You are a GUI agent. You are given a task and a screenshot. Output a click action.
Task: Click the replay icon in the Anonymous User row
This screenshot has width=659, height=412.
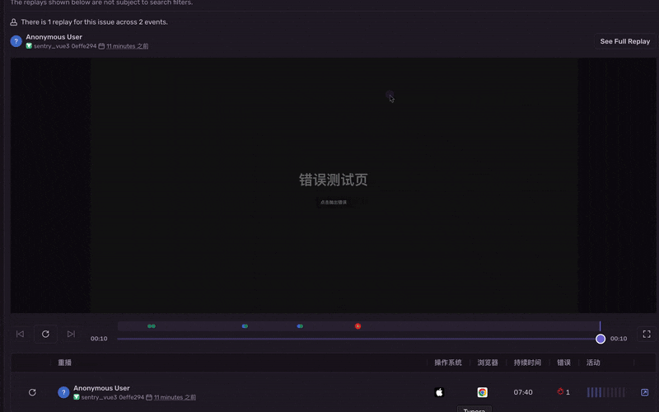pyautogui.click(x=32, y=392)
